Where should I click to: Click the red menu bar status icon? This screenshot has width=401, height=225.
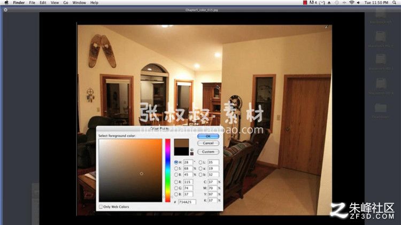click(305, 3)
